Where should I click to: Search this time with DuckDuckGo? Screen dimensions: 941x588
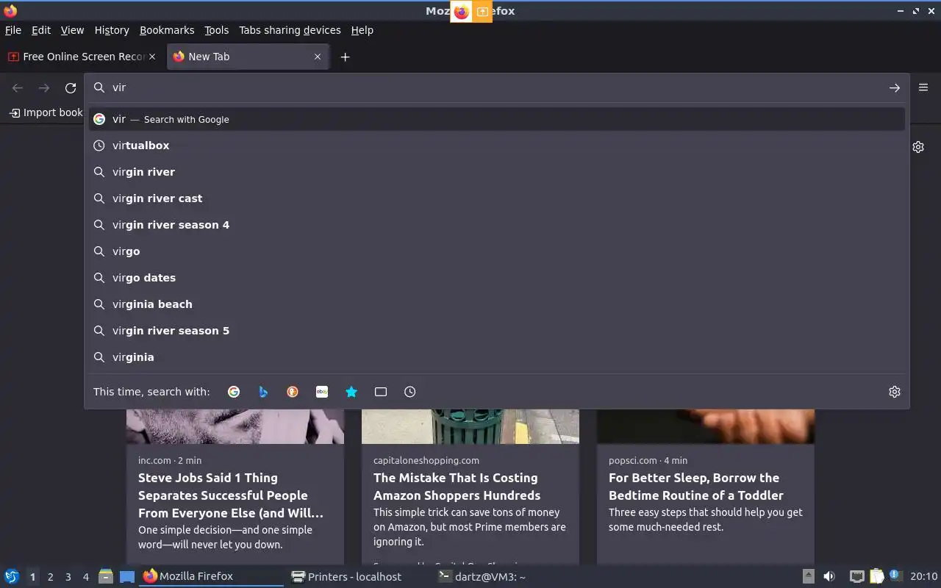293,392
